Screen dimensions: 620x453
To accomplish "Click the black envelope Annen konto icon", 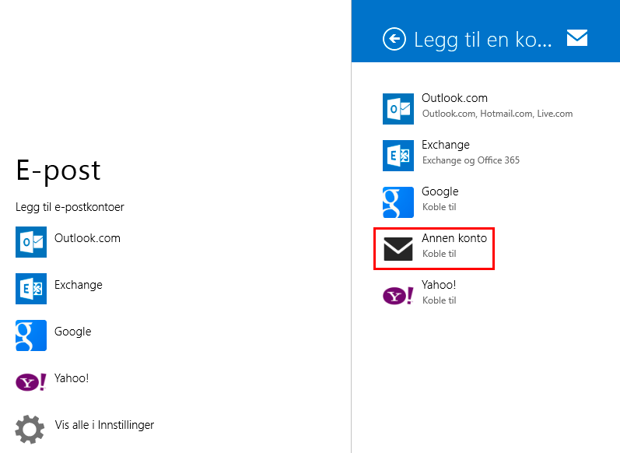I will [398, 249].
